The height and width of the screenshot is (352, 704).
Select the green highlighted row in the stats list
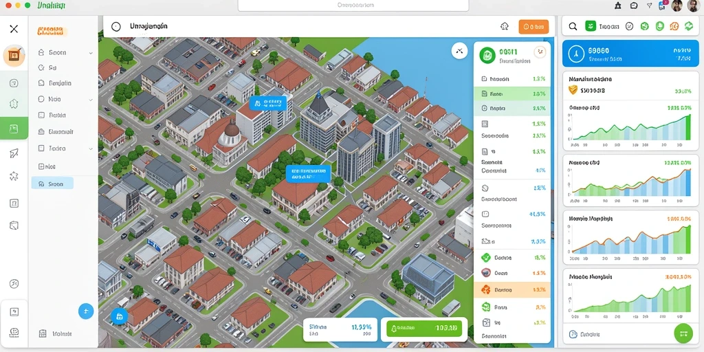(x=512, y=93)
